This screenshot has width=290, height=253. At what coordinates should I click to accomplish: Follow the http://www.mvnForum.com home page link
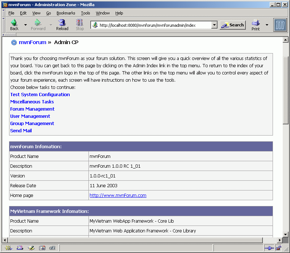point(118,195)
